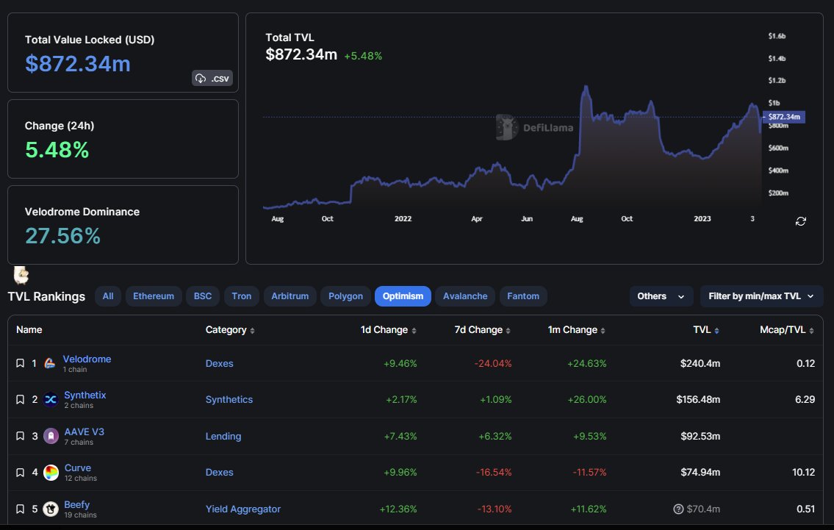Download the TVL data as .csv
834x530 pixels.
point(212,78)
